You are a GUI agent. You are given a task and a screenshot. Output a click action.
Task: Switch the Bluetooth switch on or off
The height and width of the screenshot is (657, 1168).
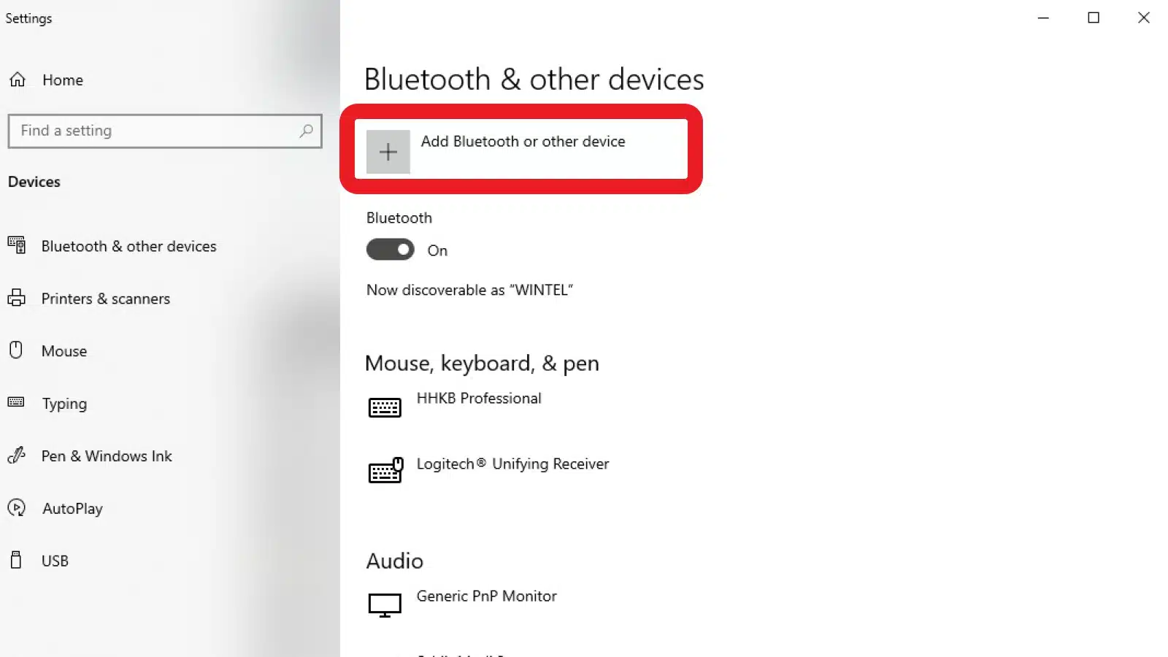pos(390,250)
